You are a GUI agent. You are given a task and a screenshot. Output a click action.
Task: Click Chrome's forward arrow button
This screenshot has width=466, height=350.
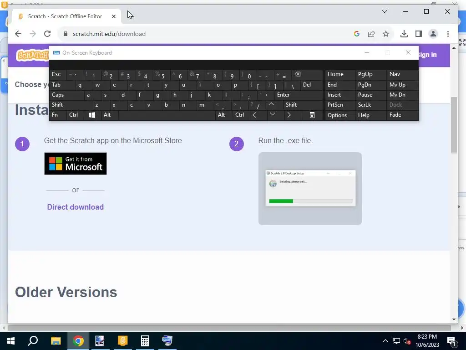point(33,34)
